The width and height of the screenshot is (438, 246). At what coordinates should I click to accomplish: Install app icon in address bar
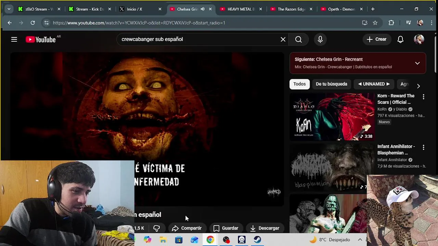click(x=365, y=23)
